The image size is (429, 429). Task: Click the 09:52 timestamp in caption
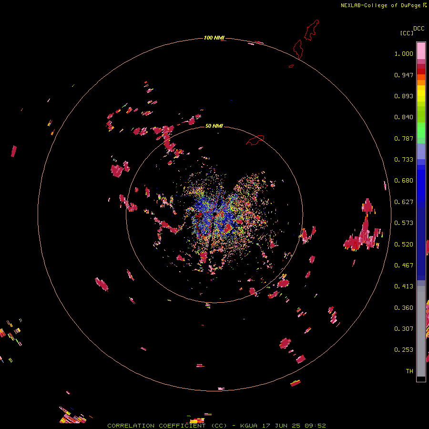click(315, 426)
